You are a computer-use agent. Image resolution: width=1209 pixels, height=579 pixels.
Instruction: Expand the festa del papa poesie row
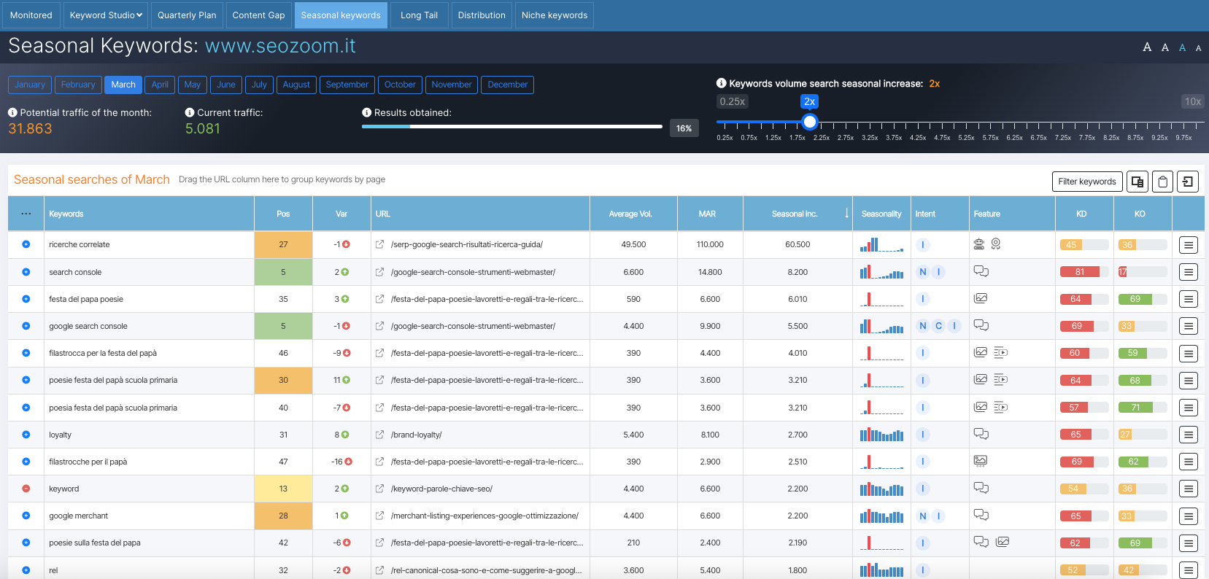tap(26, 299)
